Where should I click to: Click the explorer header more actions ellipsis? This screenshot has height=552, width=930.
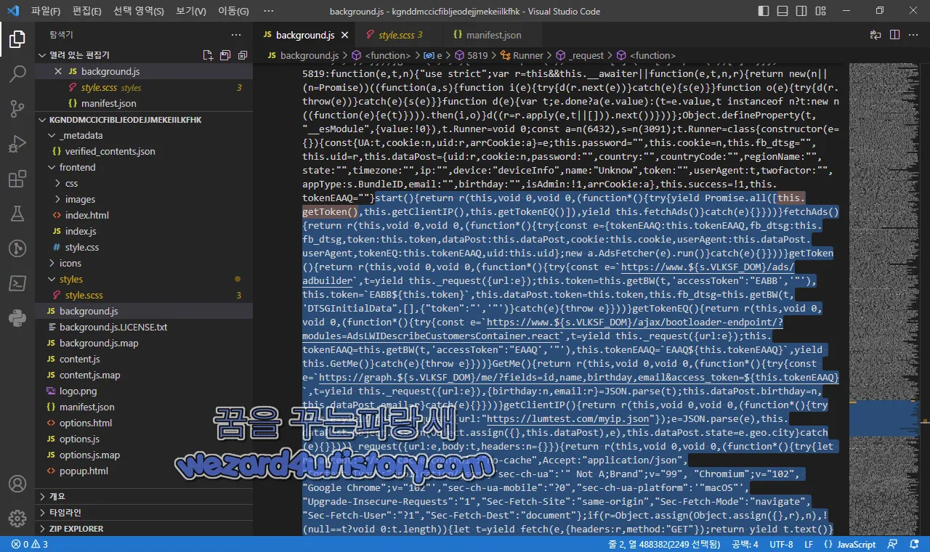click(236, 35)
